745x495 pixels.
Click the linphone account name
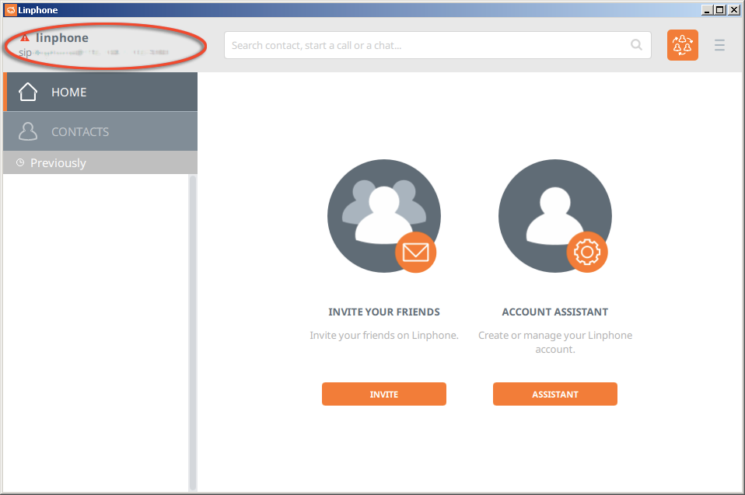pyautogui.click(x=61, y=37)
